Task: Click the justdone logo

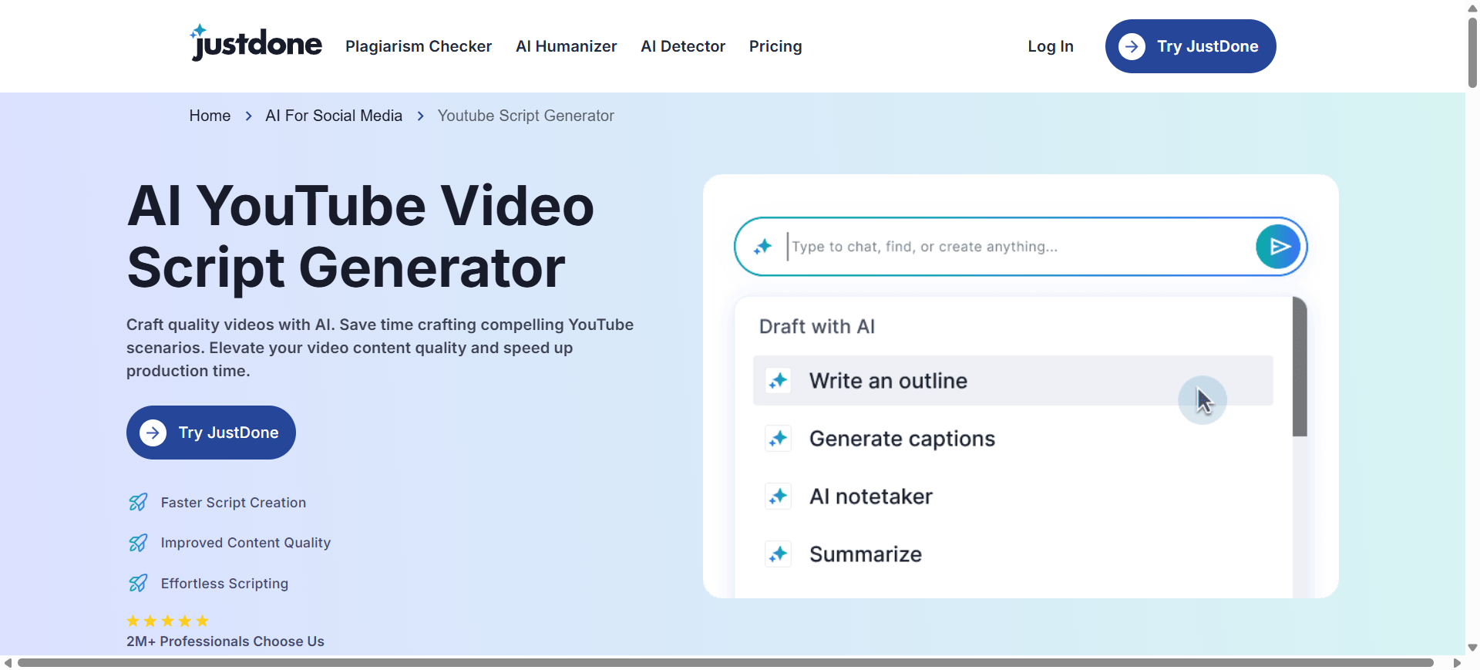Action: pyautogui.click(x=256, y=44)
